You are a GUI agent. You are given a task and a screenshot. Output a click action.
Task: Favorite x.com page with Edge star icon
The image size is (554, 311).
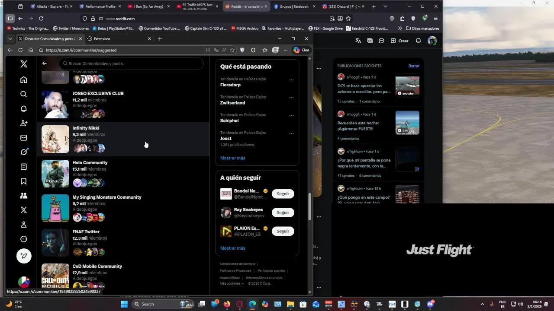[x=232, y=50]
